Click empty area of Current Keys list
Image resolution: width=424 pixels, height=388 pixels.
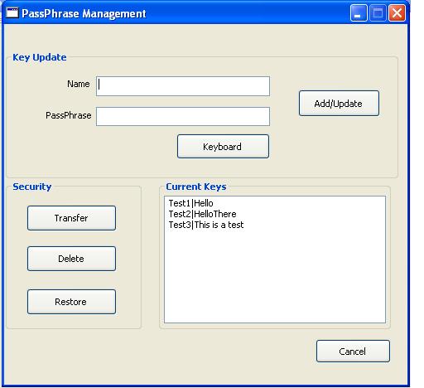[275, 276]
